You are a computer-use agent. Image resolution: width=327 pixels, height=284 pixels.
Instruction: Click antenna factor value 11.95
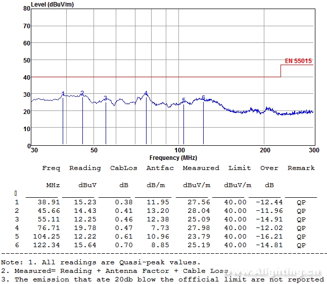click(x=158, y=202)
